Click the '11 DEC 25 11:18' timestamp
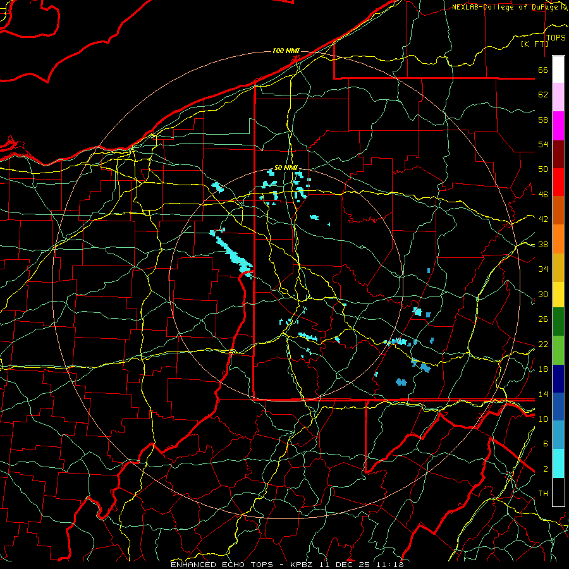 click(x=362, y=565)
